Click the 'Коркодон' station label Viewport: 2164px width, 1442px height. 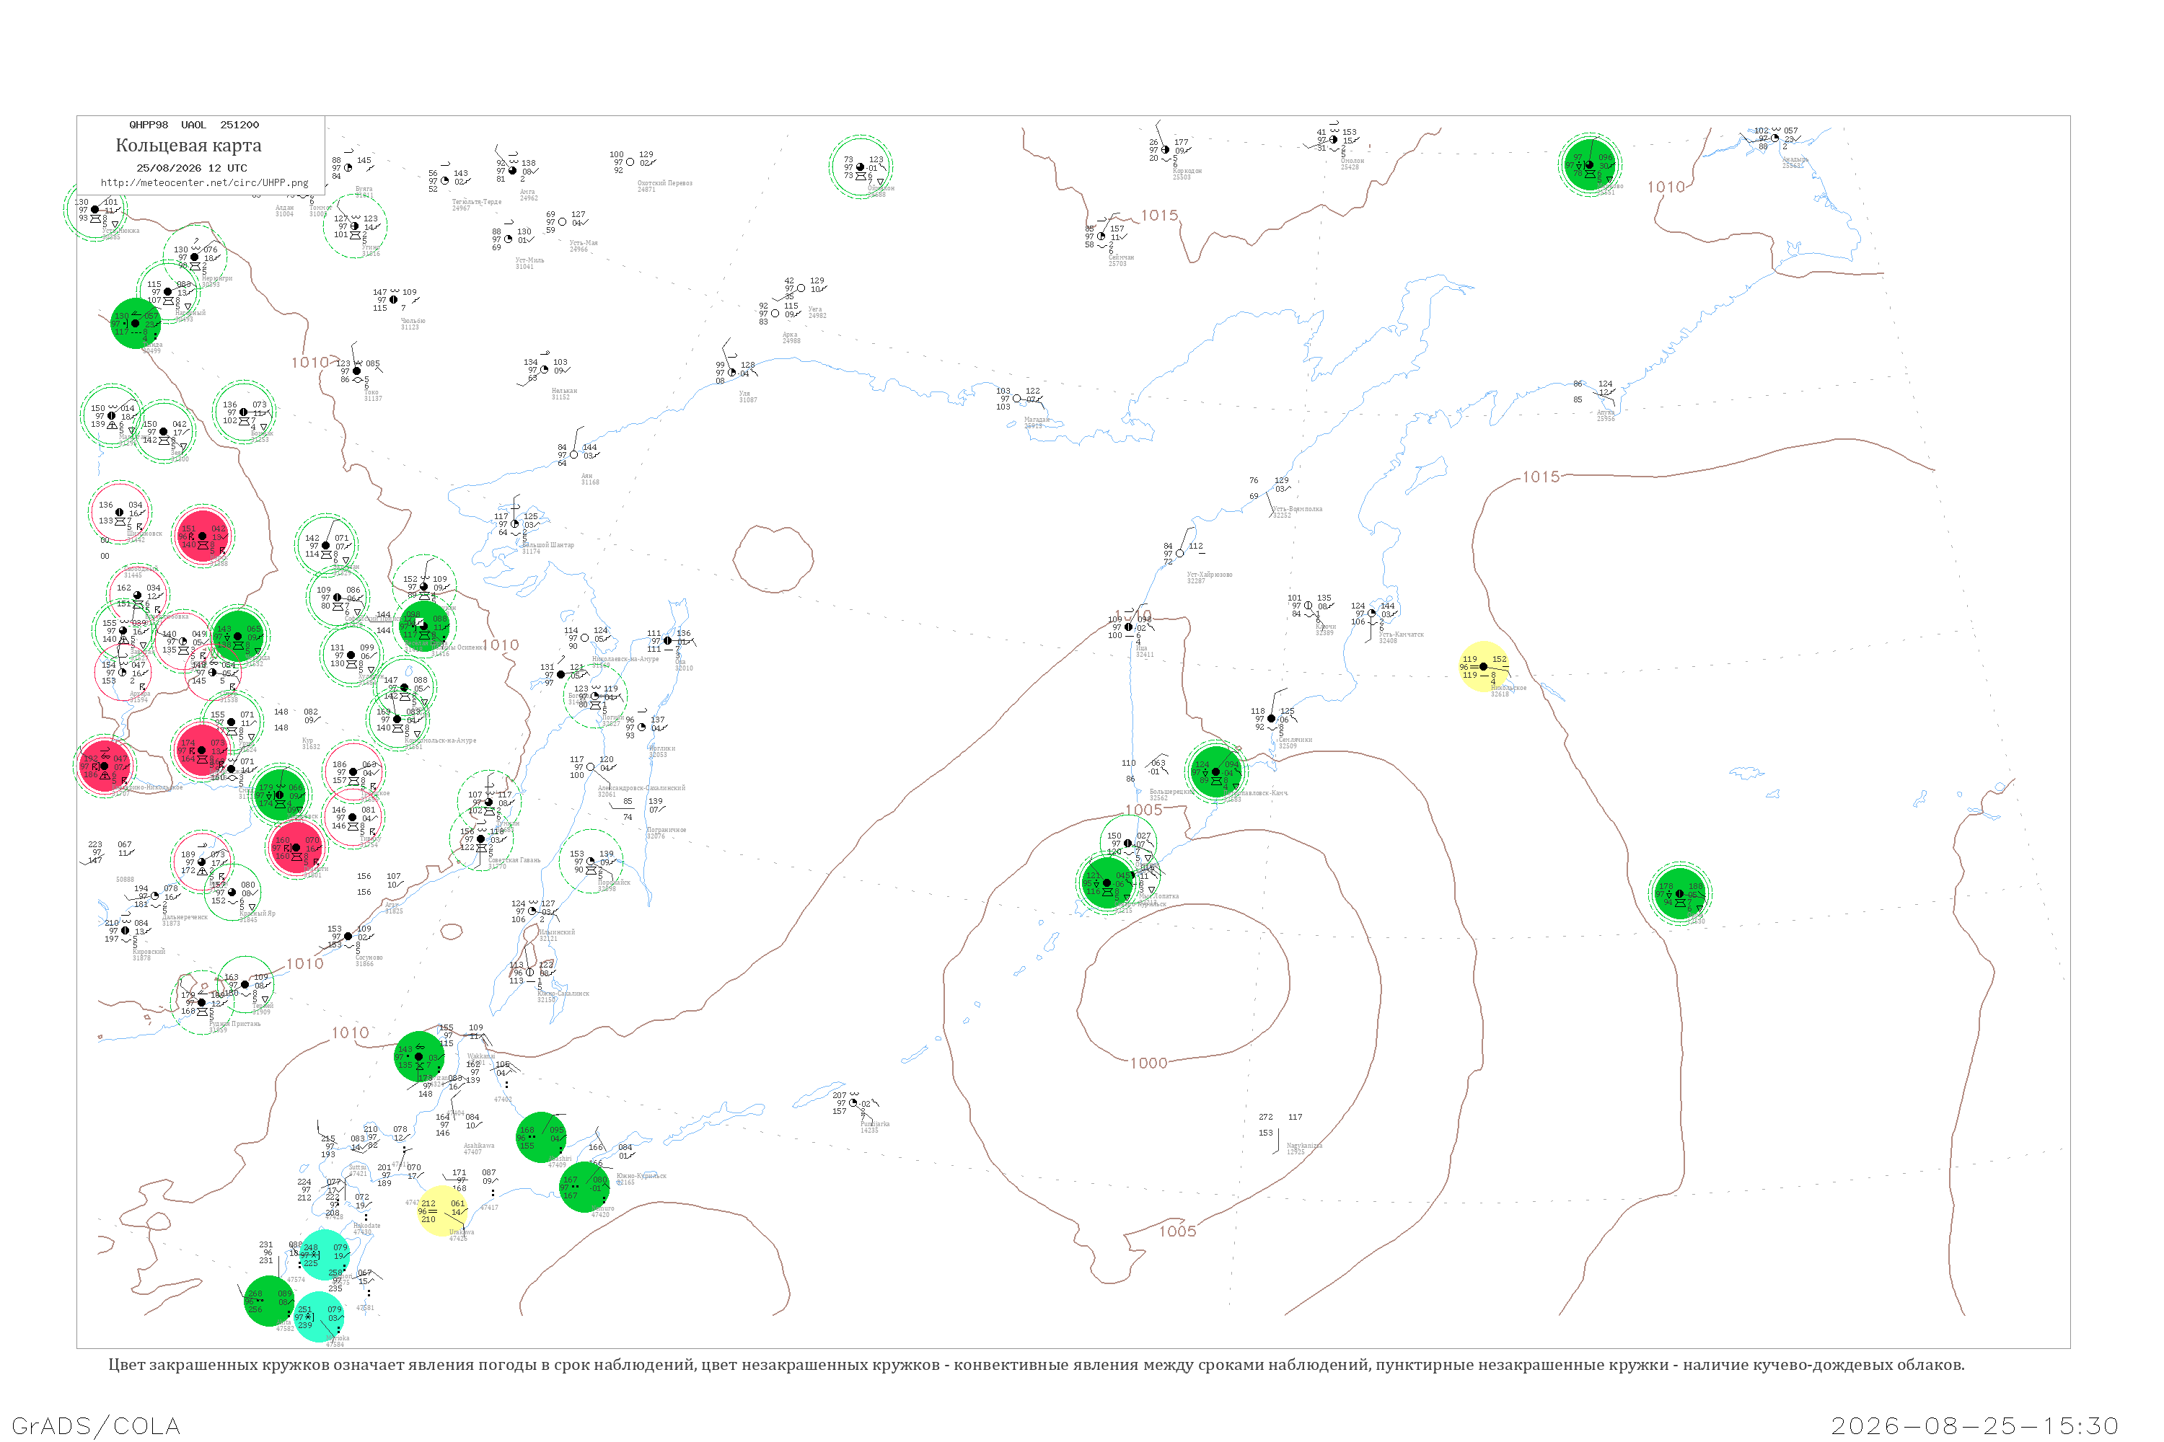(1187, 171)
